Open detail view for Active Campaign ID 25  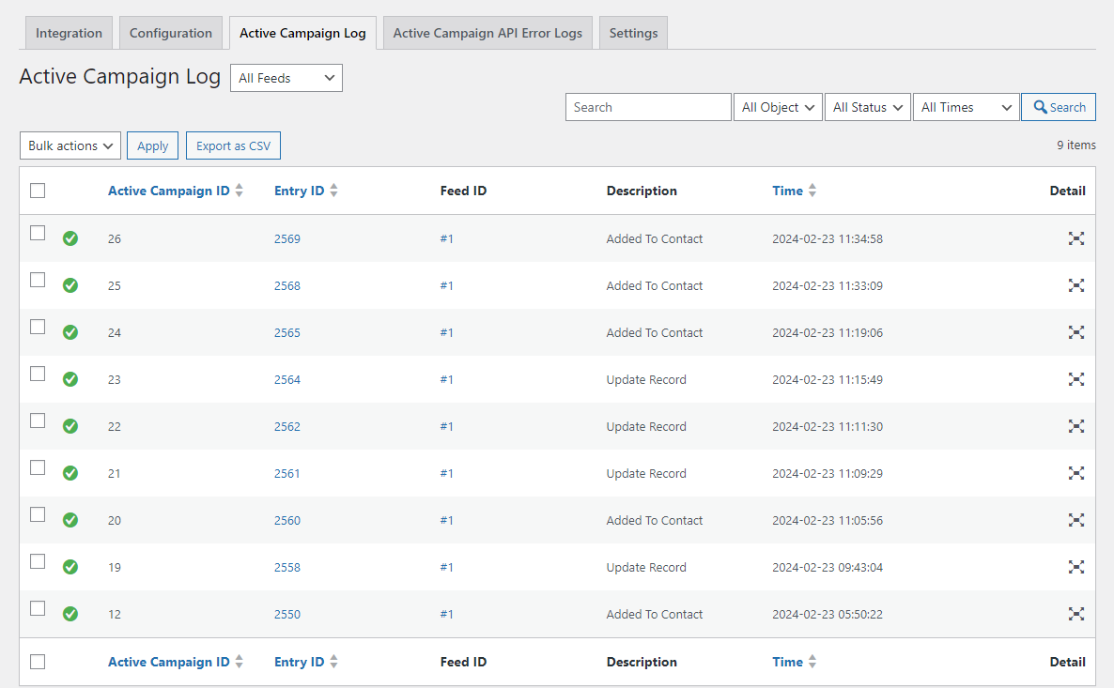coord(1075,285)
